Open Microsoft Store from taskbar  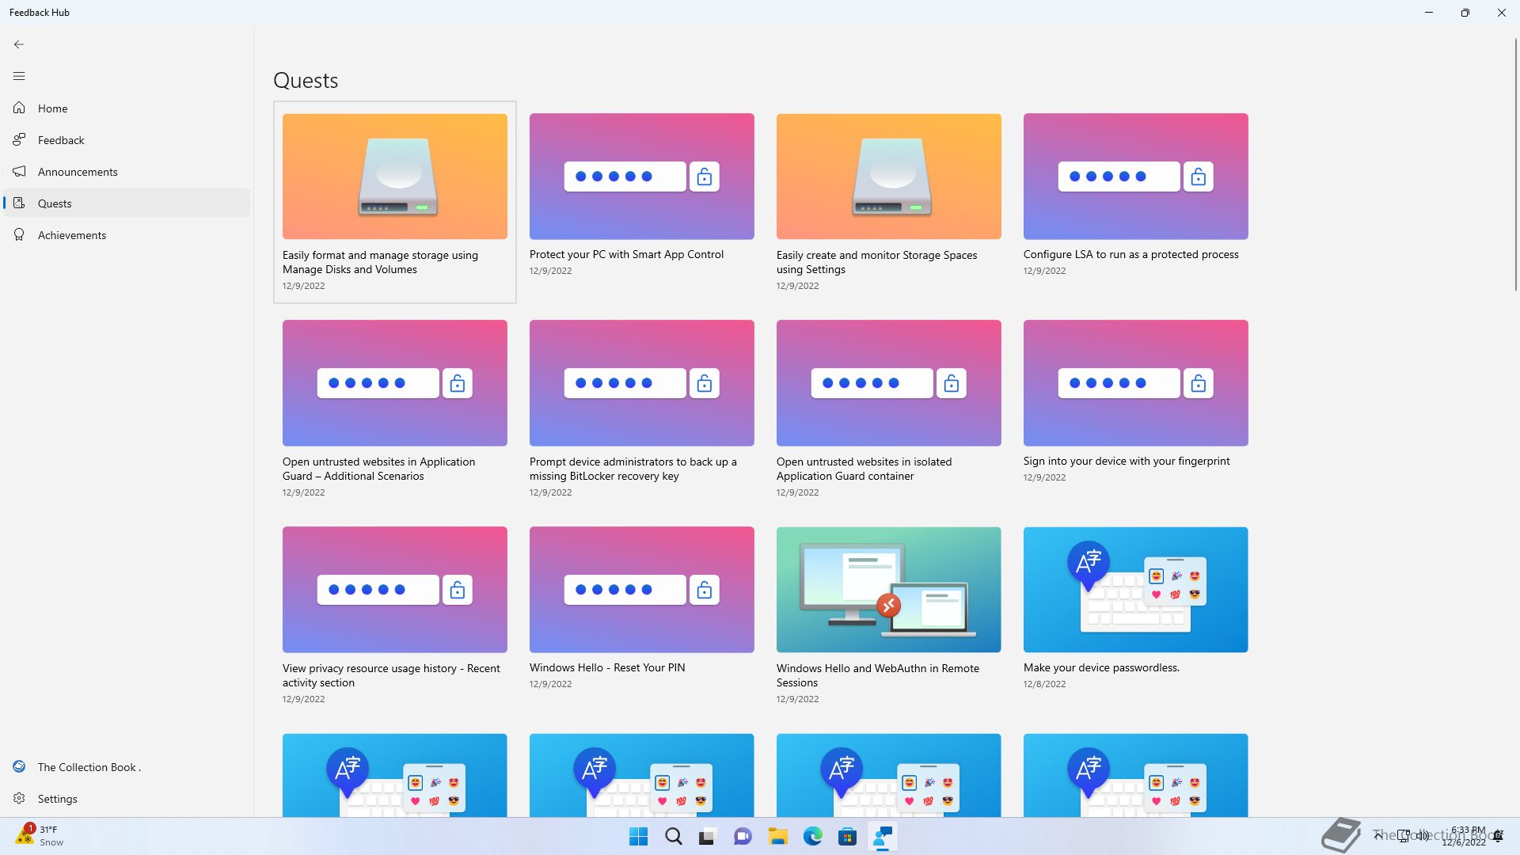pos(847,837)
